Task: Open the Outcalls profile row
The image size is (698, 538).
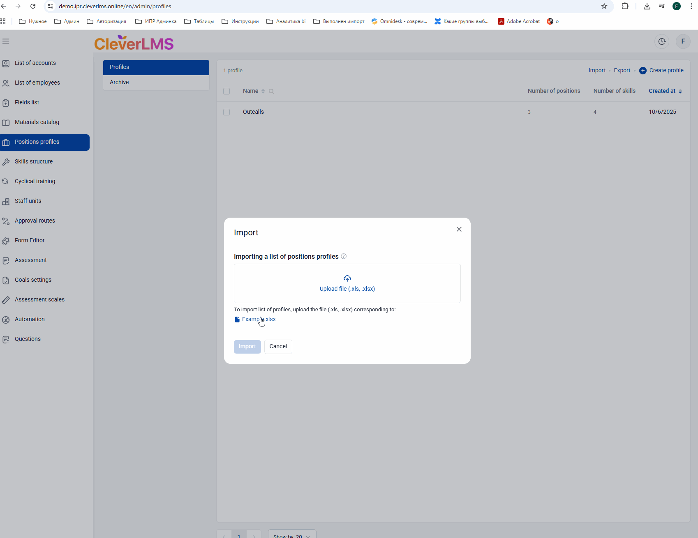Action: point(453,112)
